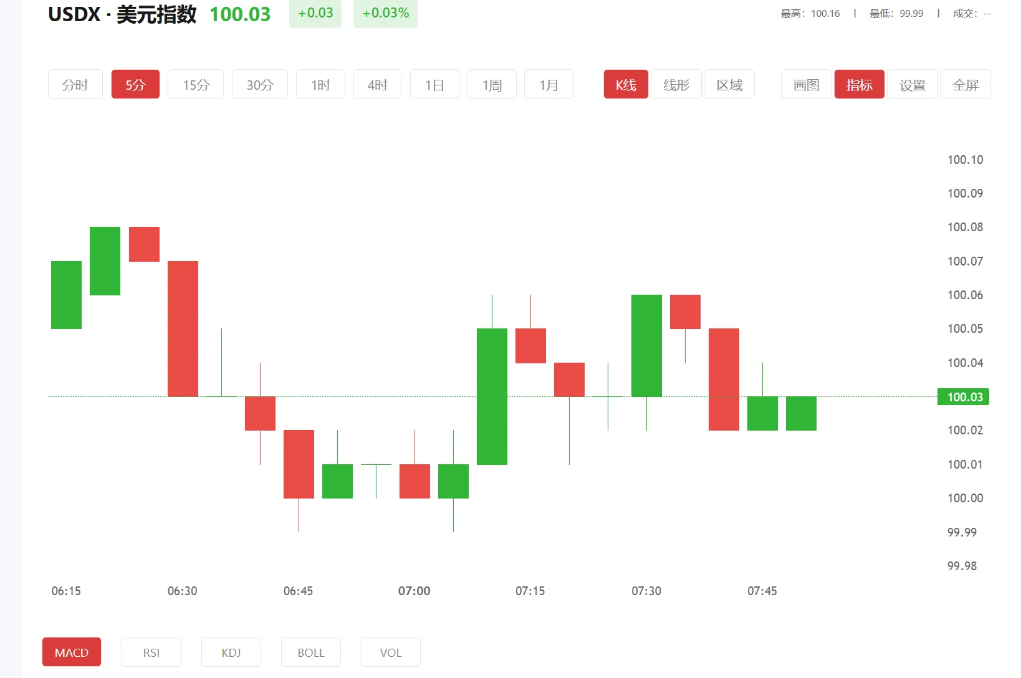Switch chart to 区域 area view

[x=729, y=85]
